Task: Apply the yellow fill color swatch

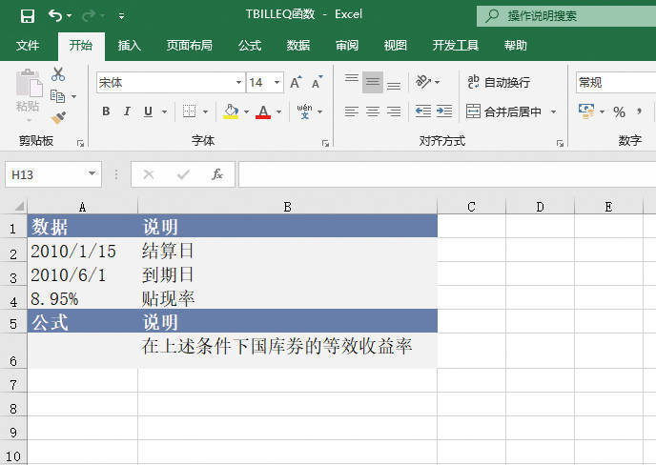Action: pyautogui.click(x=230, y=111)
